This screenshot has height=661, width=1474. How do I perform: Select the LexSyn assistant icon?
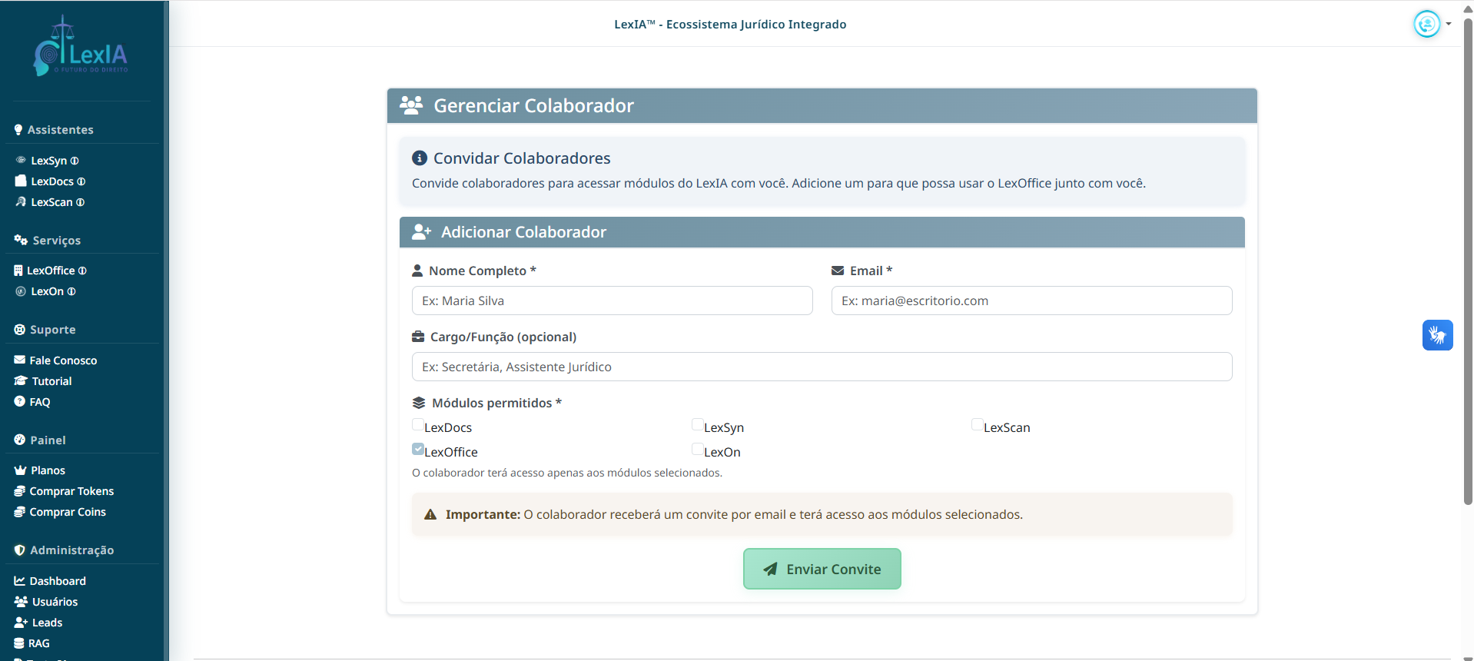pos(20,160)
